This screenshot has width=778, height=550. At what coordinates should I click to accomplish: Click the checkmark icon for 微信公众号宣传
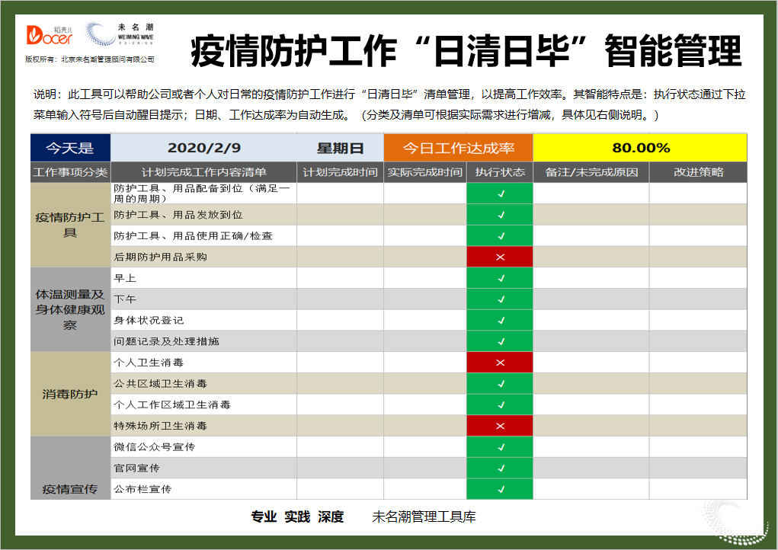pos(500,447)
